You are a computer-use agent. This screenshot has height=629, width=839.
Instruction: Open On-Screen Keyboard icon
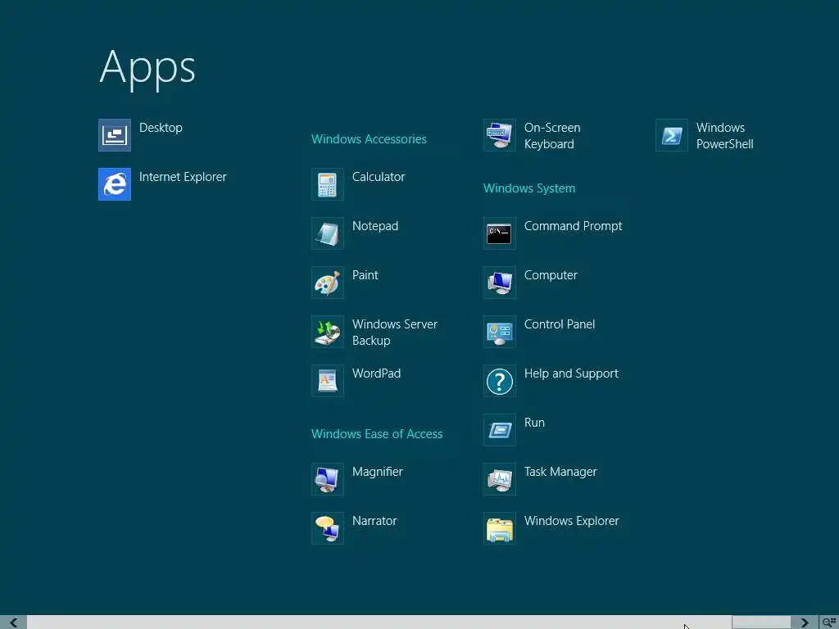coord(500,135)
